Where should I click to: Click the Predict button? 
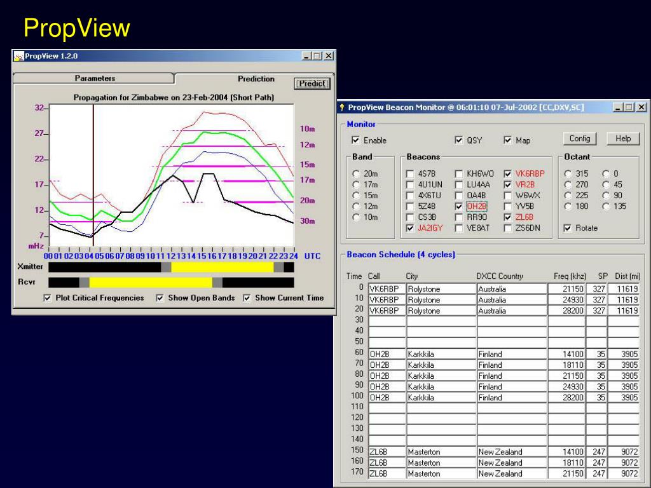[312, 83]
